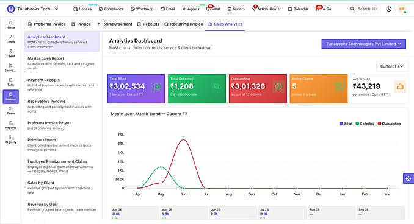Toggle dark mode moon icon
The width and height of the screenshot is (414, 224).
pos(388,9)
